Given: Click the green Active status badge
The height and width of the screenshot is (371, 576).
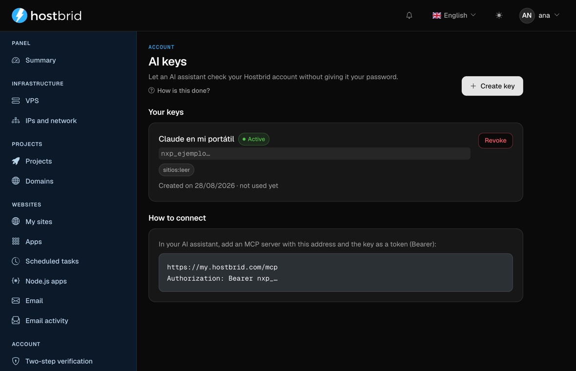Looking at the screenshot, I should (x=254, y=139).
